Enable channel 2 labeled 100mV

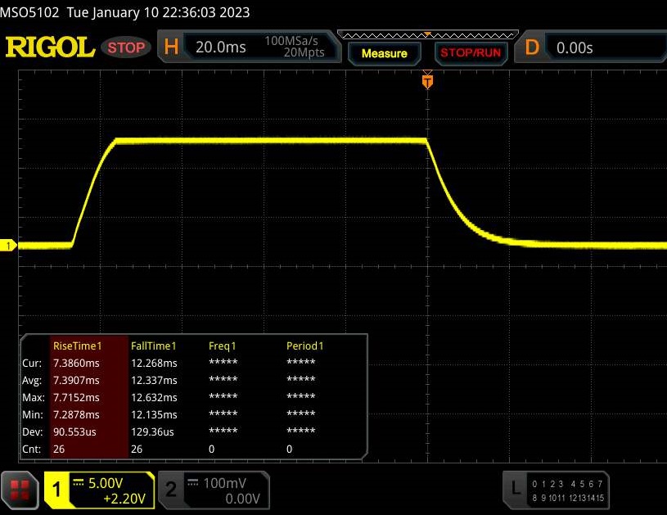point(214,490)
